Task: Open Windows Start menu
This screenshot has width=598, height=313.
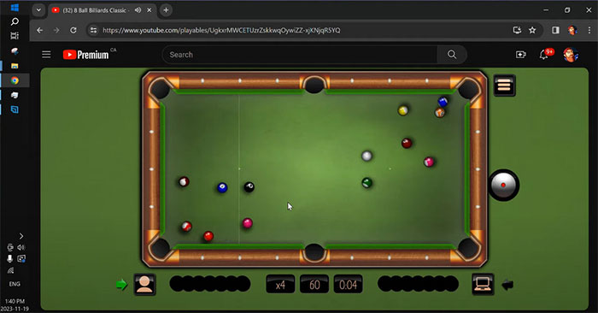Action: click(x=15, y=7)
